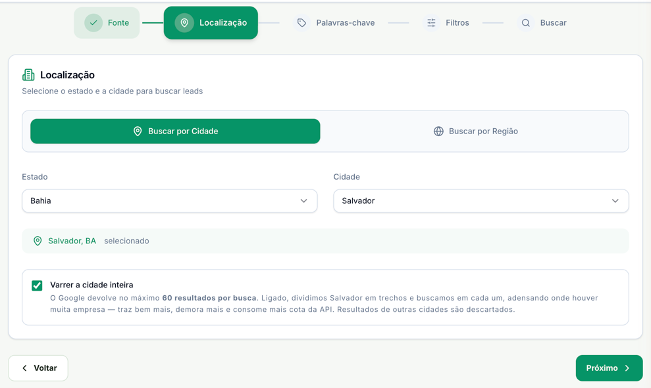Select the Localização step
This screenshot has width=651, height=388.
click(x=211, y=23)
